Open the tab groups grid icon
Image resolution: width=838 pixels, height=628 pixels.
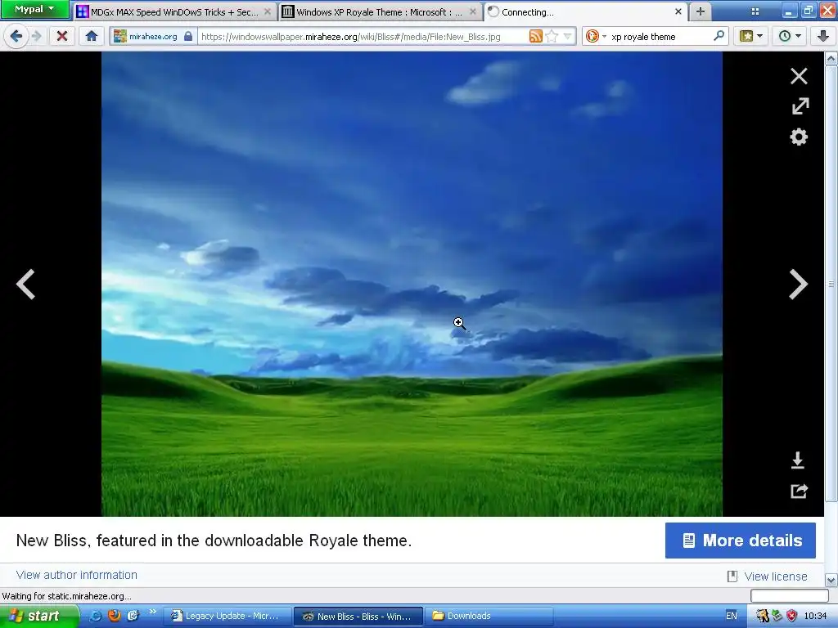pos(755,11)
